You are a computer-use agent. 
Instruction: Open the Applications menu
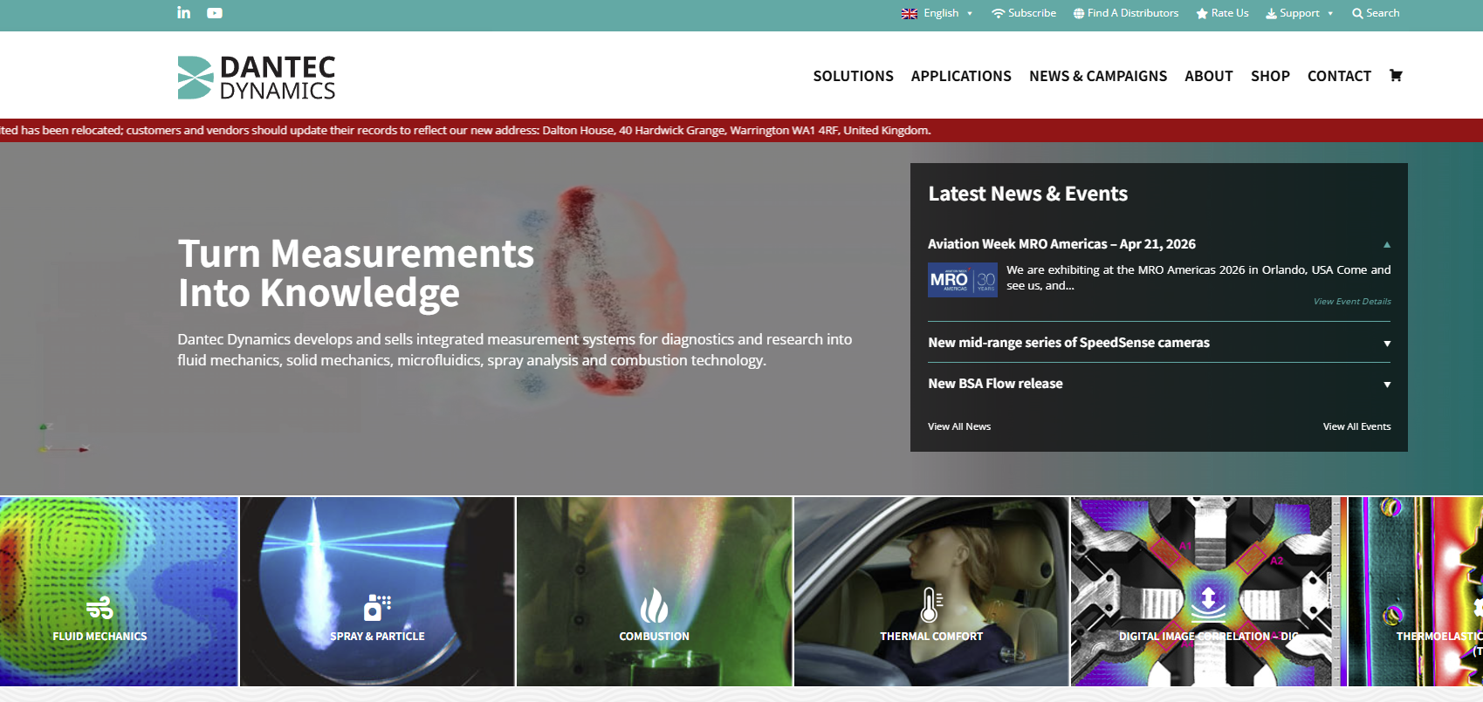tap(961, 76)
